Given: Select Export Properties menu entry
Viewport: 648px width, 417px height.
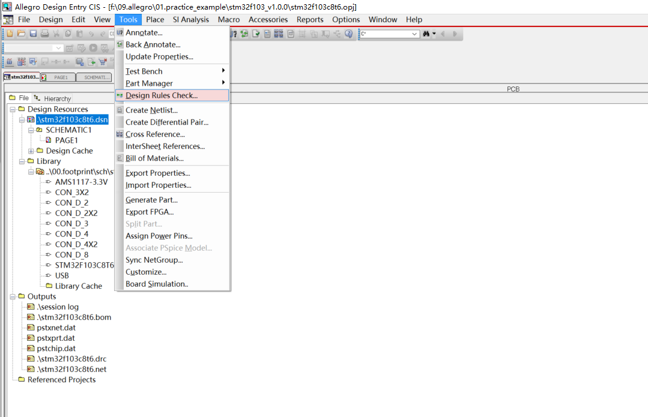Looking at the screenshot, I should pos(172,173).
